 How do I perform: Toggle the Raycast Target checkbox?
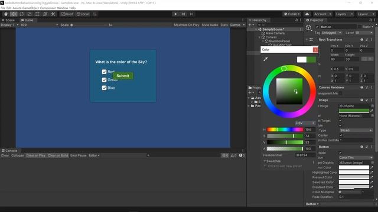[340, 121]
